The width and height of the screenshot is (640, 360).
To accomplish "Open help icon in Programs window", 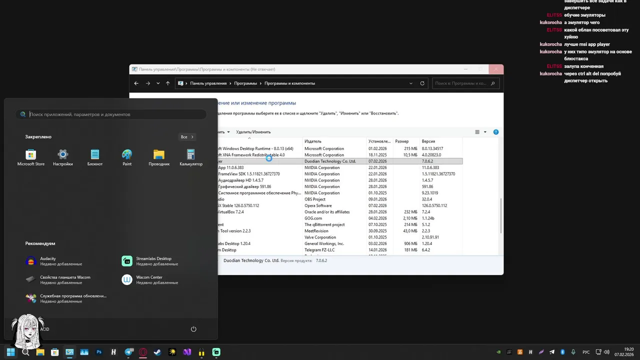I will click(496, 132).
